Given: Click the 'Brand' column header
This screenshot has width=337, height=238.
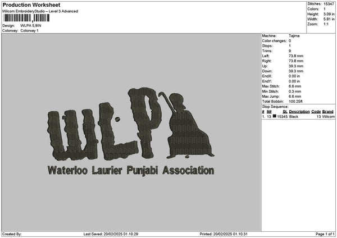Looking at the screenshot, I should [328, 112].
